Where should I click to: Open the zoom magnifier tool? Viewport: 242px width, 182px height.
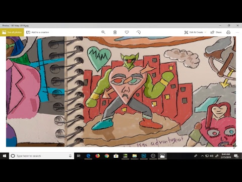[x=103, y=32]
